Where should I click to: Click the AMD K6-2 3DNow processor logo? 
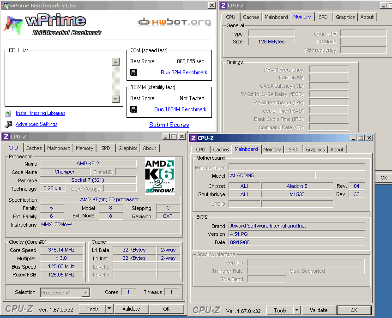pos(160,176)
